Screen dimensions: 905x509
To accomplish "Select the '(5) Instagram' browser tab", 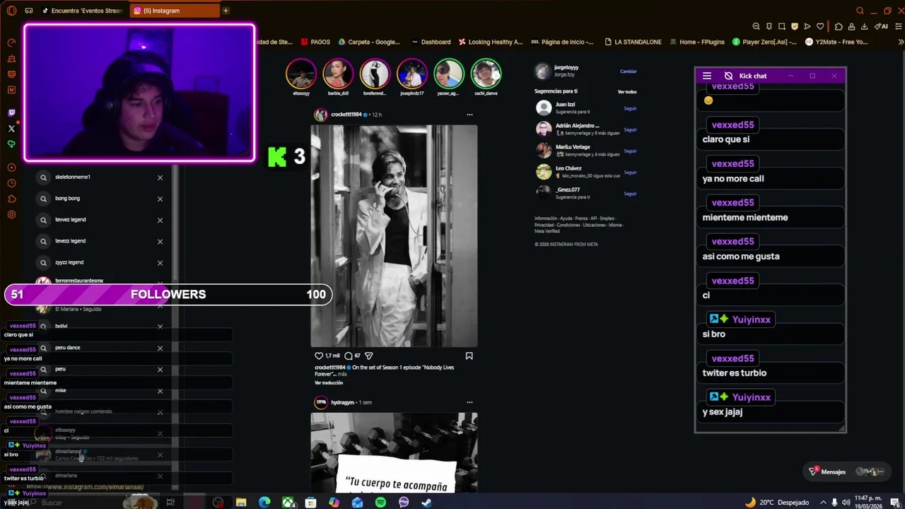I will click(x=173, y=11).
